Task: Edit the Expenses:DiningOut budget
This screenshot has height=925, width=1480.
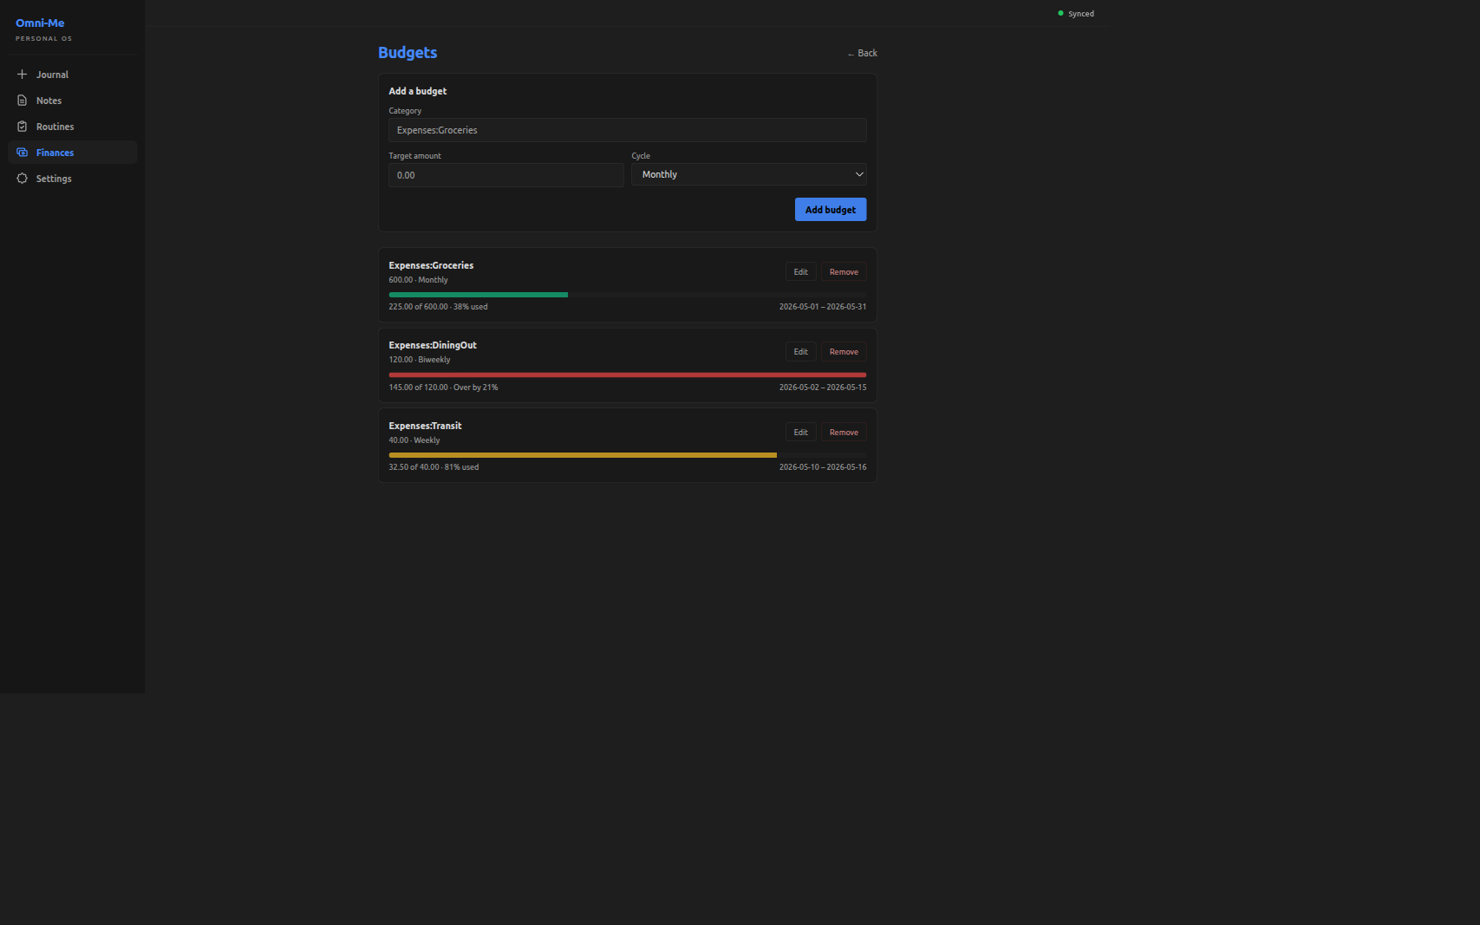Action: pyautogui.click(x=800, y=352)
